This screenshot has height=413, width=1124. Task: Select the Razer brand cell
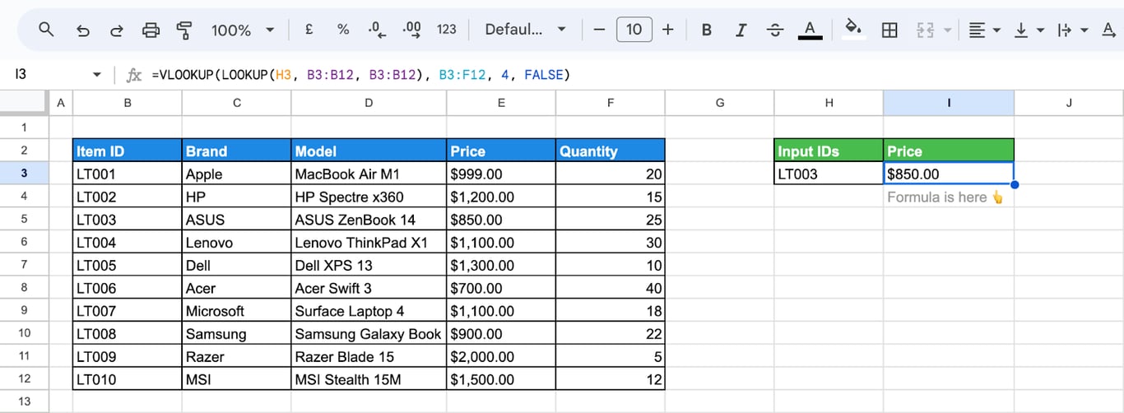click(237, 356)
